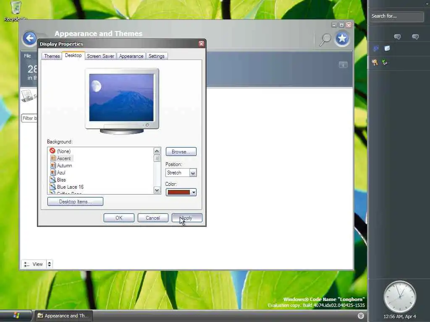Click the keys icon in sidebar
This screenshot has width=430, height=322.
(x=375, y=62)
